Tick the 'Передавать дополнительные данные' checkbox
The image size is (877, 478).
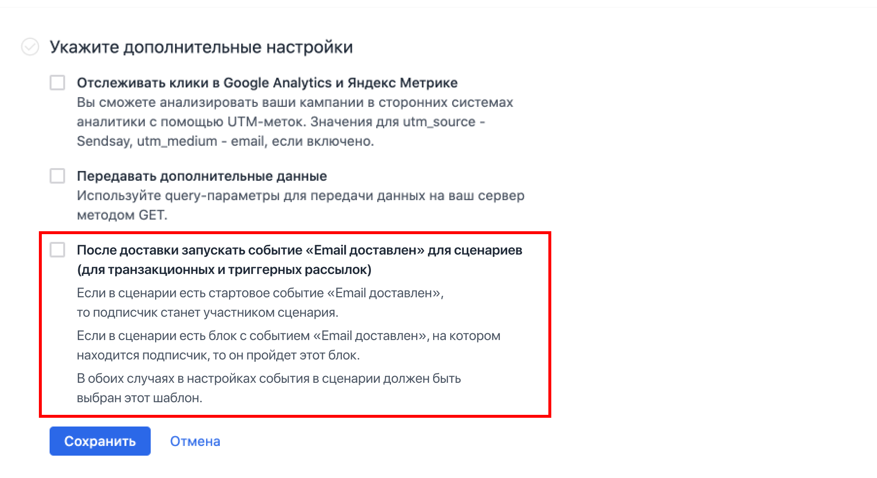(x=57, y=176)
